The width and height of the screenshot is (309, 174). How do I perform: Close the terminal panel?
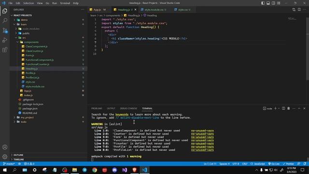(x=304, y=108)
